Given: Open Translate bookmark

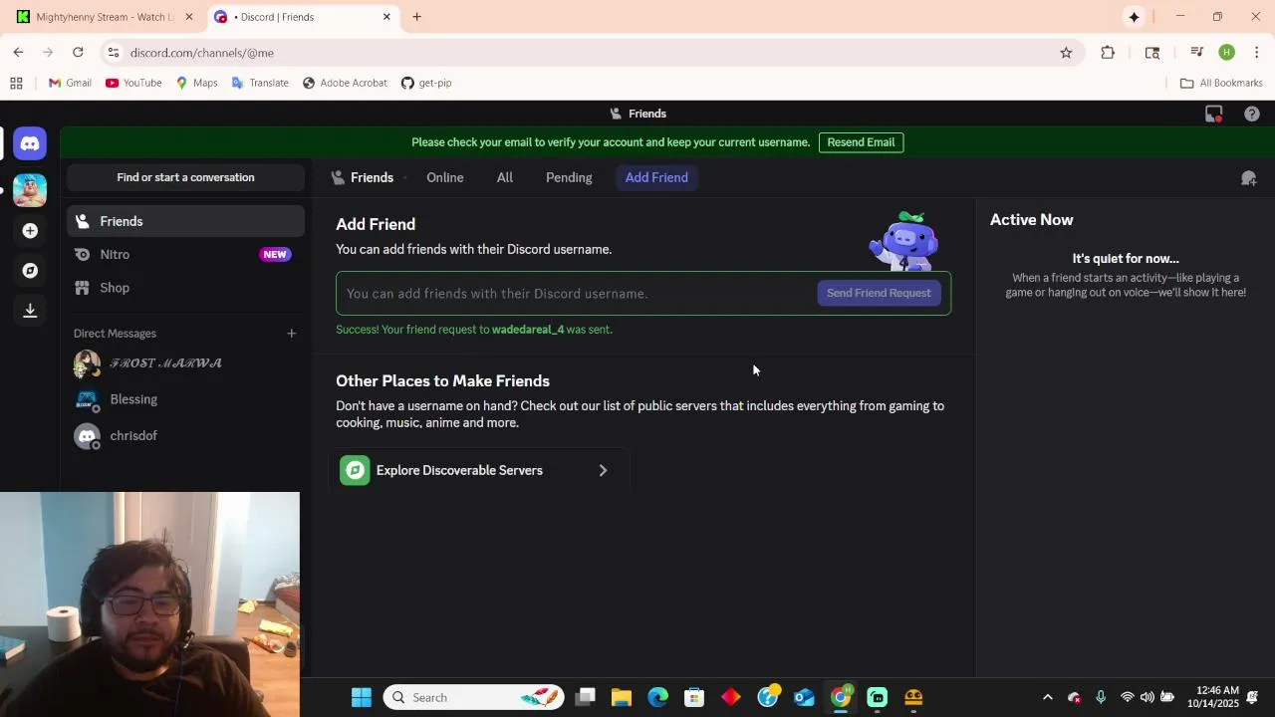Looking at the screenshot, I should click(x=260, y=84).
